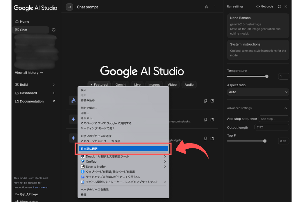
Task: Open the chat history clock icon
Action: (x=54, y=30)
